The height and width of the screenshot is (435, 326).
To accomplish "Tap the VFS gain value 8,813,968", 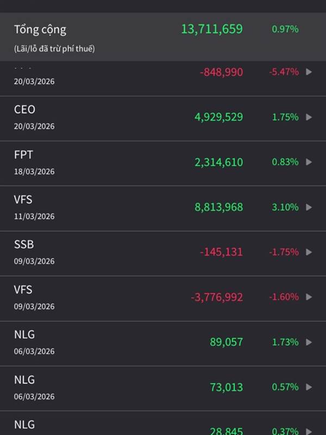I will point(219,207).
